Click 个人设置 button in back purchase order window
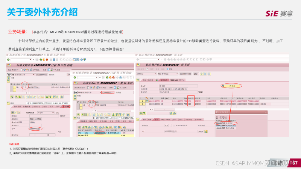The height and width of the screenshot is (169, 301). pyautogui.click(x=55, y=70)
